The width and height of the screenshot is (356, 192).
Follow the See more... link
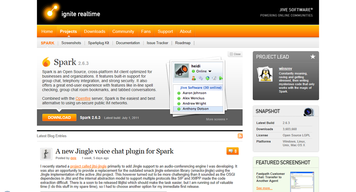[264, 188]
